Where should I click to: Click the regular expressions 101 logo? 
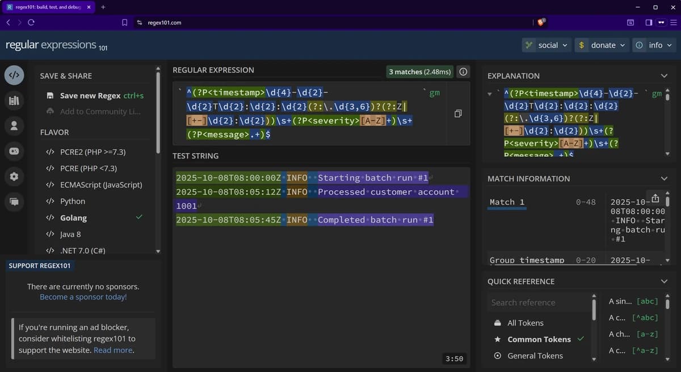(56, 45)
